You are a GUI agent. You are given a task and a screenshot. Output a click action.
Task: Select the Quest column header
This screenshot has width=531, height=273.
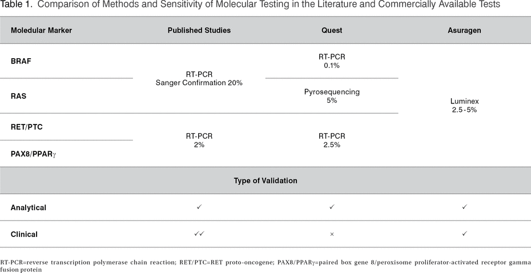click(332, 30)
